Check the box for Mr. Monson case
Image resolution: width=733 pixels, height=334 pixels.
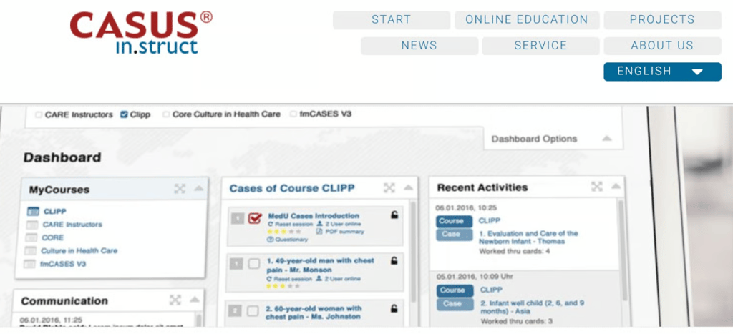click(x=253, y=264)
